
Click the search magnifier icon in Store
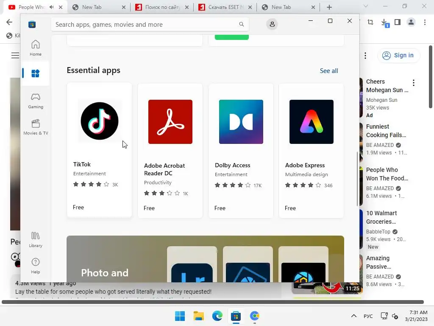coord(241,24)
